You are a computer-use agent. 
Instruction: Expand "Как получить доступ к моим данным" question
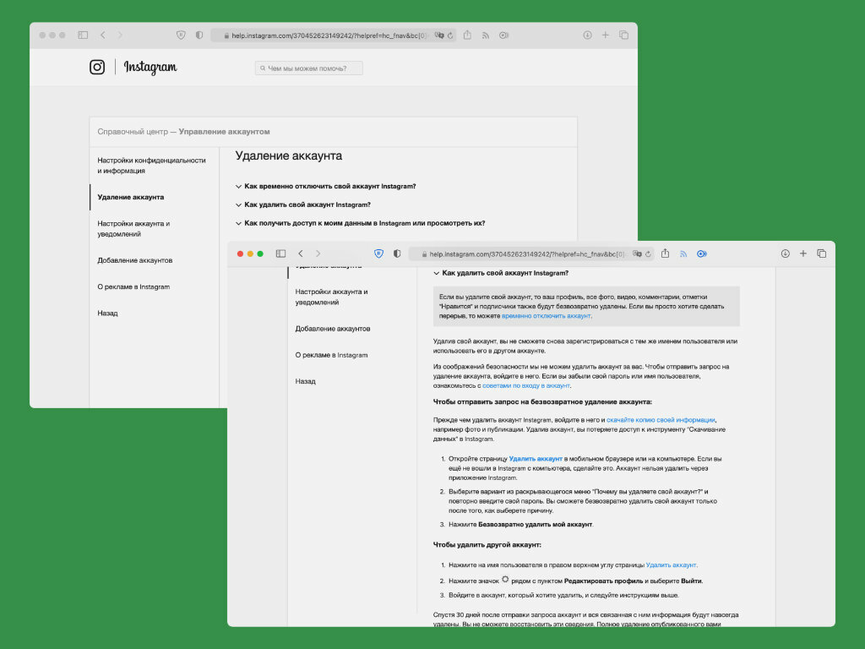pos(360,223)
